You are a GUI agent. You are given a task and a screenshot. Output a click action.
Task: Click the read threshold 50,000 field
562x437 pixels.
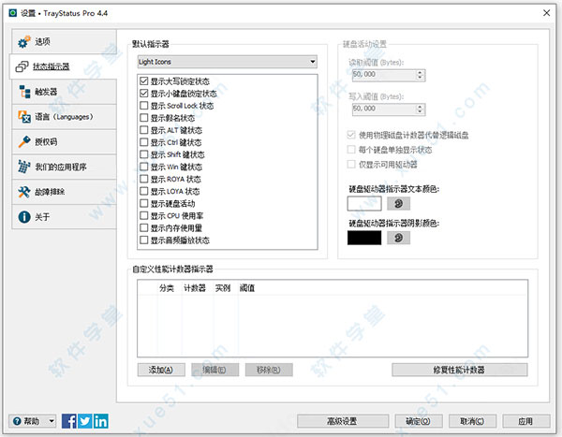[384, 75]
